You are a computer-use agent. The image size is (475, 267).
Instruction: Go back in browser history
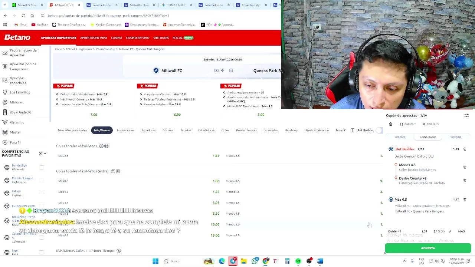(5, 16)
